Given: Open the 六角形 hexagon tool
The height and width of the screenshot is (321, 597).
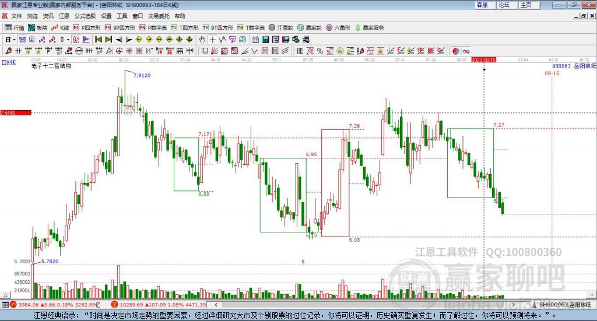Looking at the screenshot, I should click(x=338, y=28).
